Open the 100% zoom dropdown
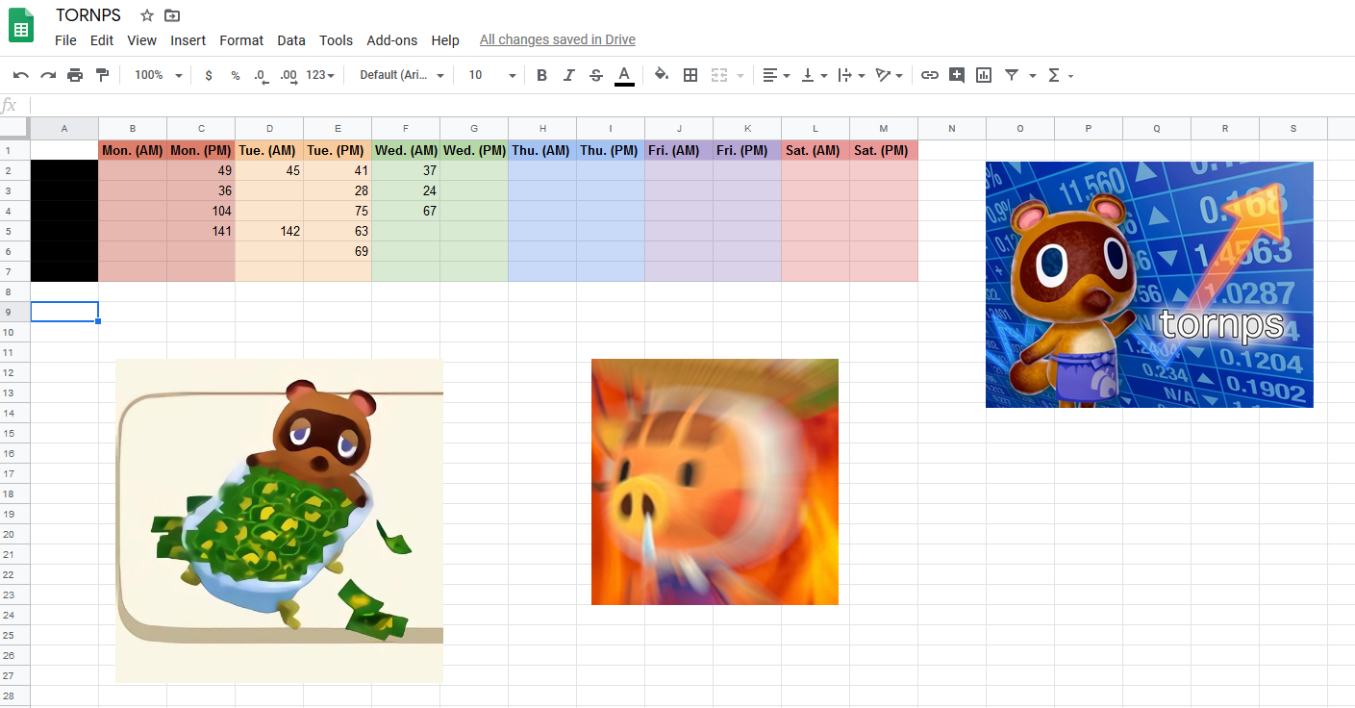The height and width of the screenshot is (708, 1355). (158, 75)
